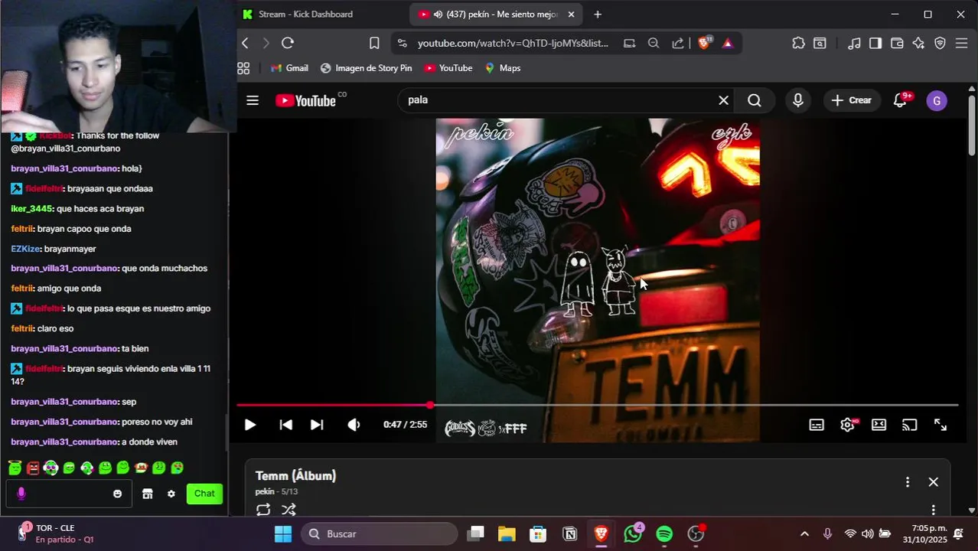Click the Kick chat message input field
This screenshot has height=551, width=978.
pos(67,494)
